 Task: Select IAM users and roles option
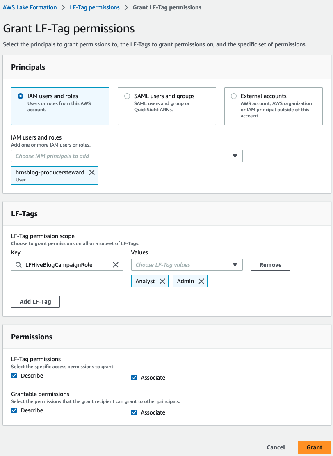(21, 96)
